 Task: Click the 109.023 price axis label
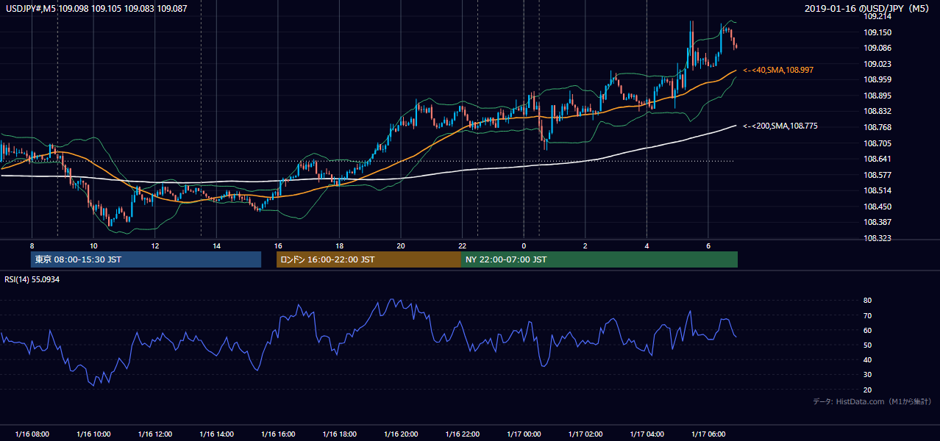[878, 64]
